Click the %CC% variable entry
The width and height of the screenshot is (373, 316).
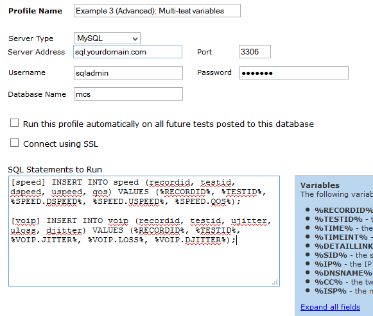pos(343,282)
